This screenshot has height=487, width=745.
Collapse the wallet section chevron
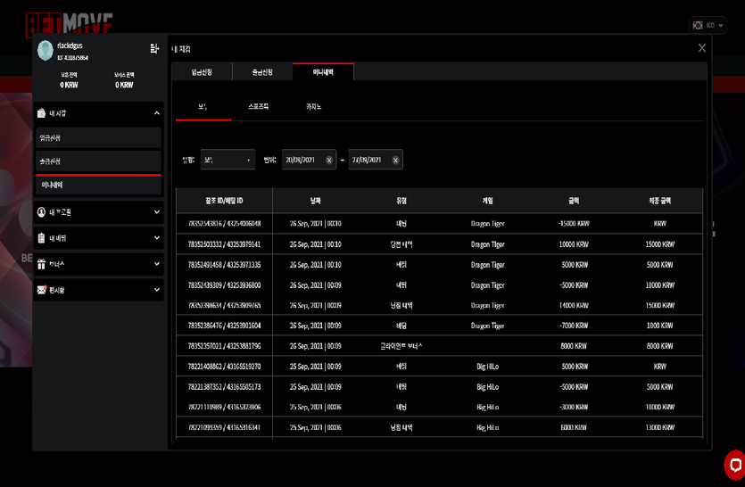click(157, 113)
